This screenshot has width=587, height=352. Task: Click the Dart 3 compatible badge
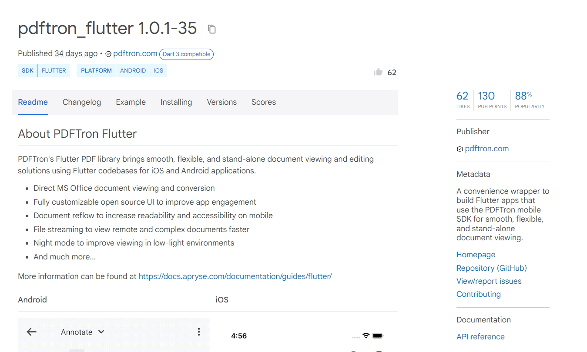point(186,54)
